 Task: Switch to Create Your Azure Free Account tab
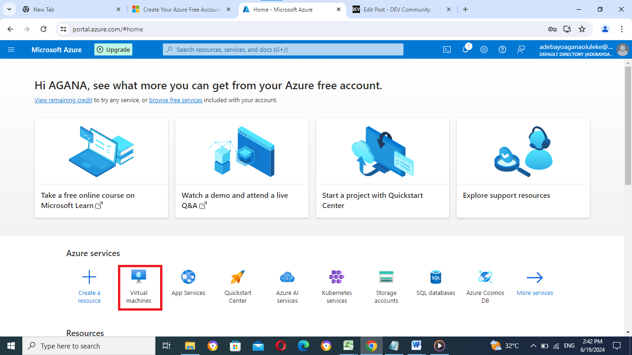[x=181, y=9]
